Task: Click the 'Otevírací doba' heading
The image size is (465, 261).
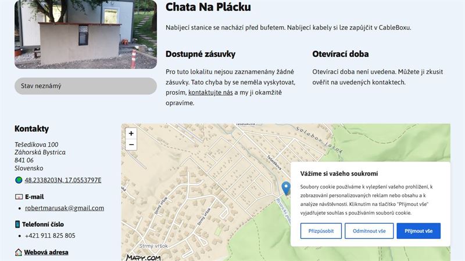Action: coord(341,54)
